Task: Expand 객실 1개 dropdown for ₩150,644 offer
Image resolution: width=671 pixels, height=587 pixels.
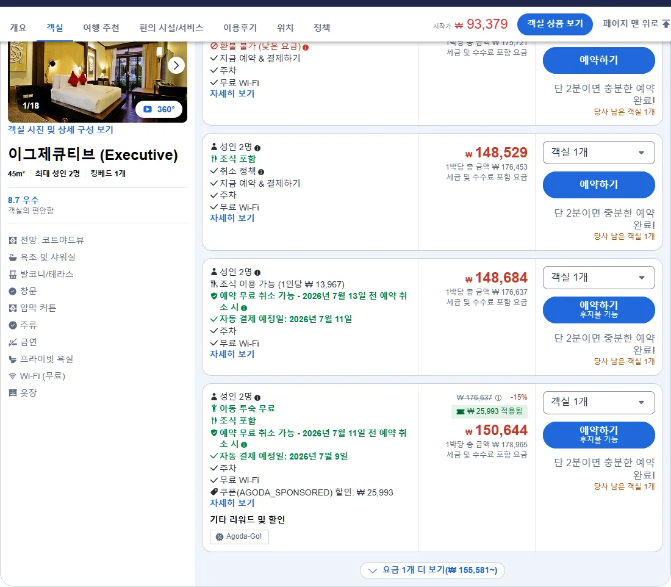Action: pyautogui.click(x=598, y=403)
